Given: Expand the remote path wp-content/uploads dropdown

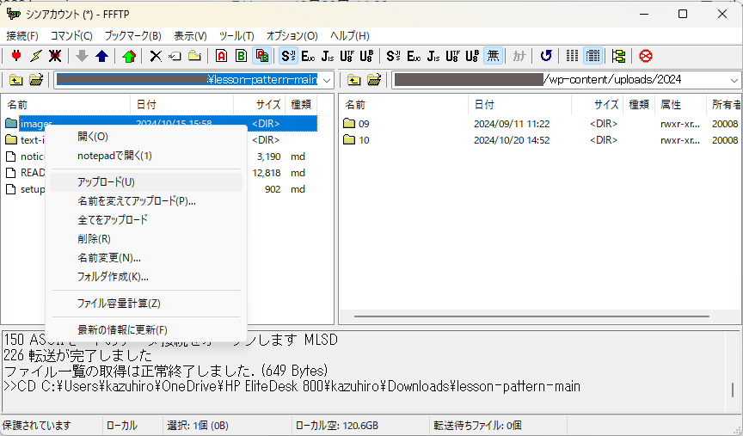Looking at the screenshot, I should [734, 80].
